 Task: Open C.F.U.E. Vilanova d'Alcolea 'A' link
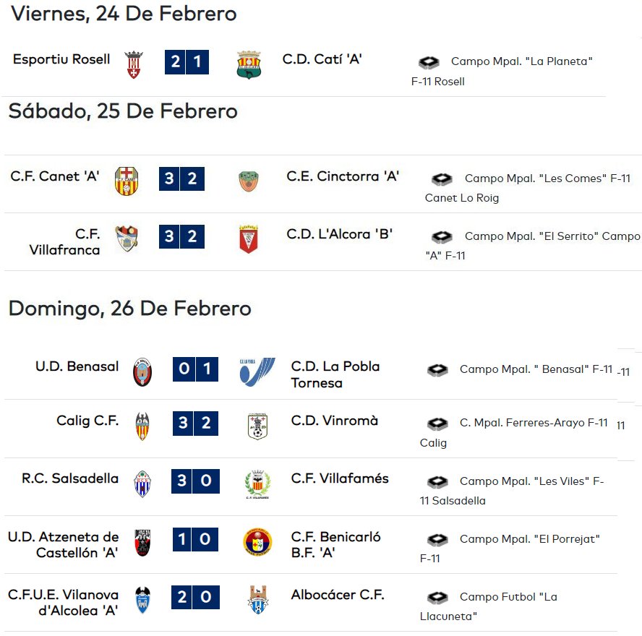pos(64,602)
